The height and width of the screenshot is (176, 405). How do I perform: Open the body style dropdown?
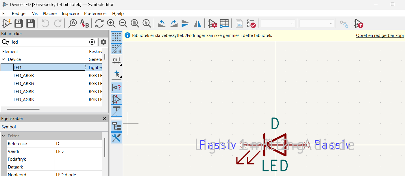click(x=317, y=23)
